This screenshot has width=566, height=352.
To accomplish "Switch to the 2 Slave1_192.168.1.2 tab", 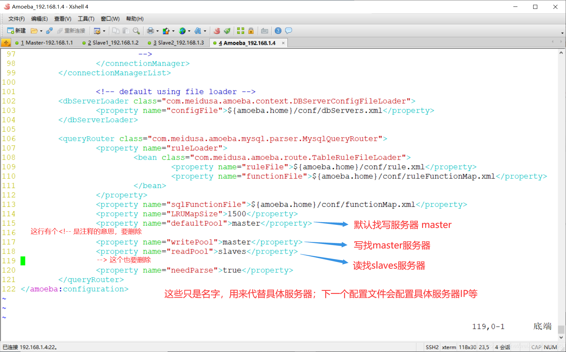I will pyautogui.click(x=110, y=43).
